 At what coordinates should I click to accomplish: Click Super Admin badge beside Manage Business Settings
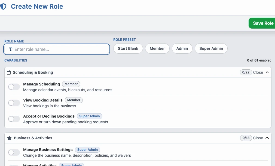point(87,150)
